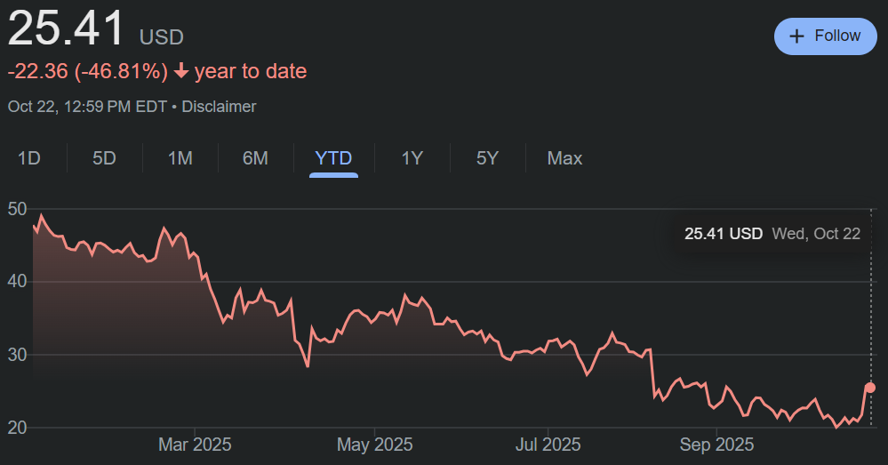Switch chart to 6M range
888x465 pixels.
[x=255, y=158]
